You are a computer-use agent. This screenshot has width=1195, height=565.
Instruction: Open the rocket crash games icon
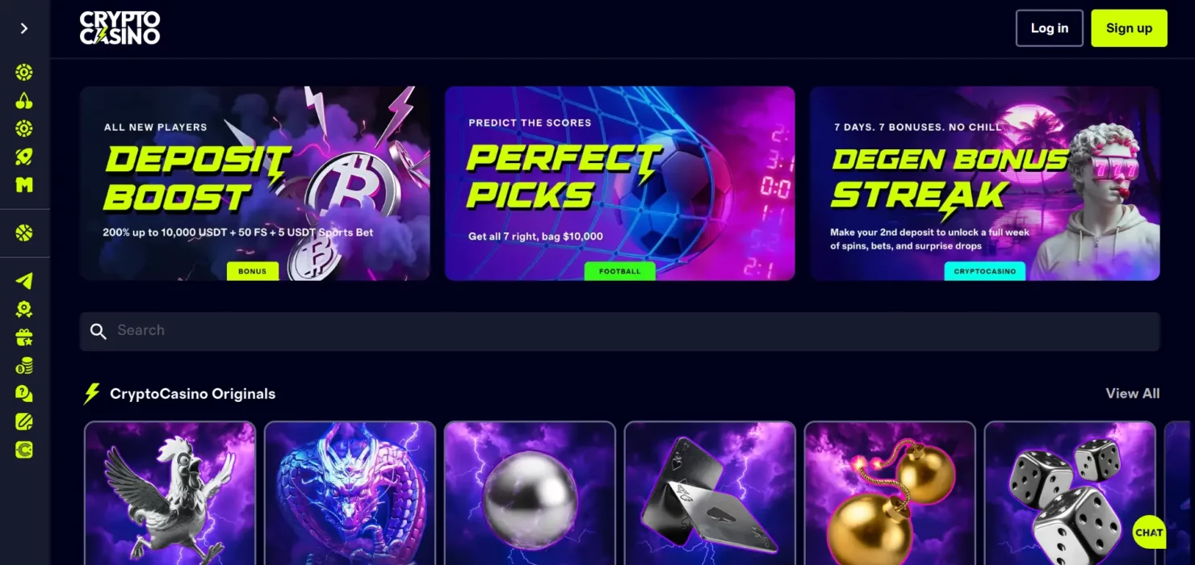coord(24,157)
